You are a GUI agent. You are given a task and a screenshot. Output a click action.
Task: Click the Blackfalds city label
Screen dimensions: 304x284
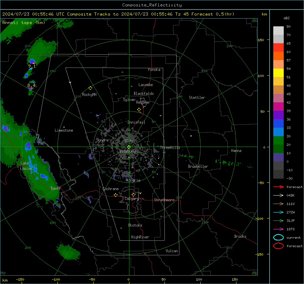[144, 94]
